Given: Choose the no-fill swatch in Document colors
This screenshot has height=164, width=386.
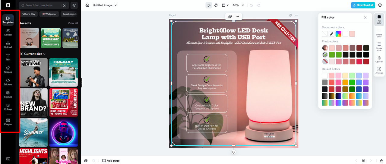Looking at the screenshot, I should click(x=324, y=34).
